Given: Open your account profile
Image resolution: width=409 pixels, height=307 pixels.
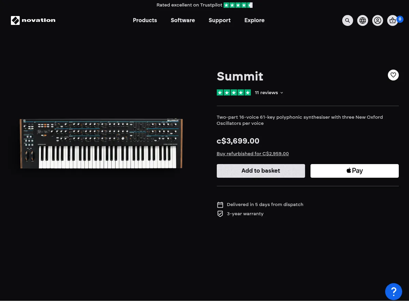Looking at the screenshot, I should (x=377, y=20).
